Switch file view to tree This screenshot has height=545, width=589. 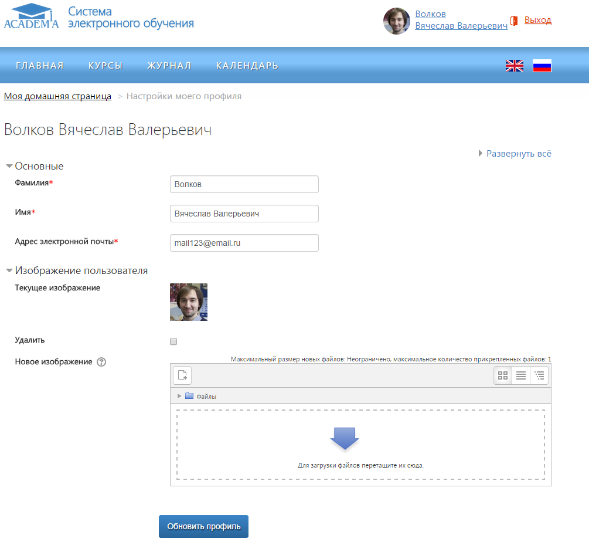click(539, 375)
